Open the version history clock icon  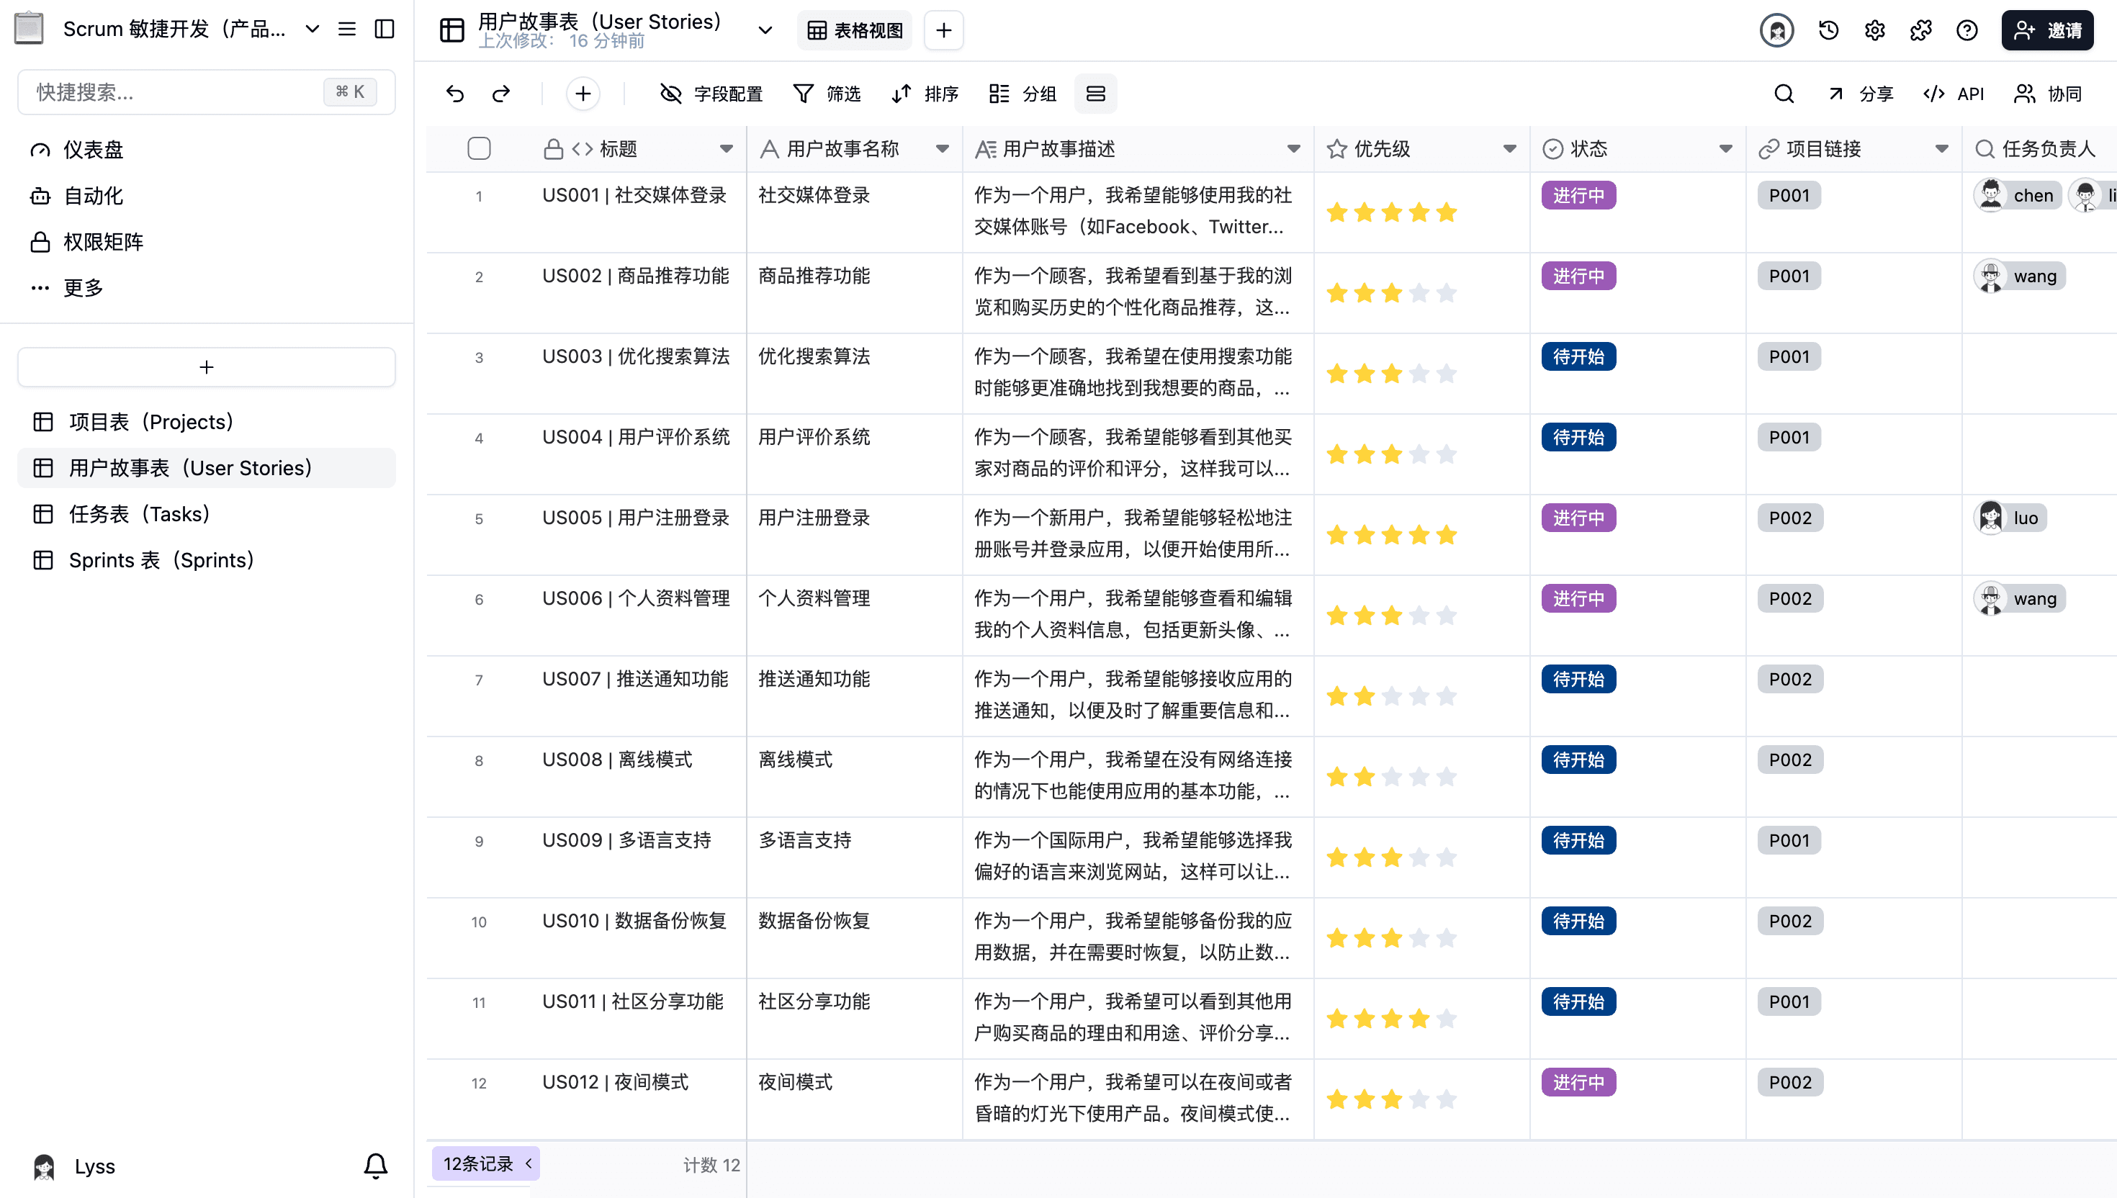(1828, 30)
